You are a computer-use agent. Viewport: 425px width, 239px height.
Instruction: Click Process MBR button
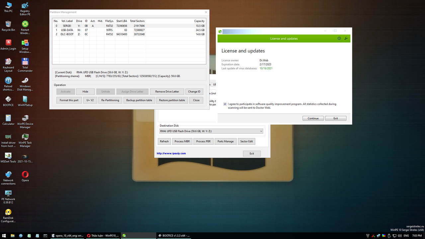coord(182,141)
